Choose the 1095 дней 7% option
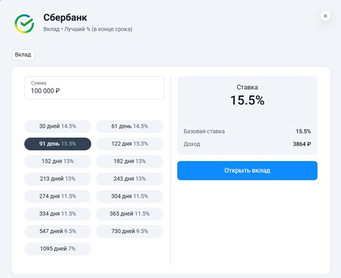The image size is (341, 278). click(x=57, y=249)
